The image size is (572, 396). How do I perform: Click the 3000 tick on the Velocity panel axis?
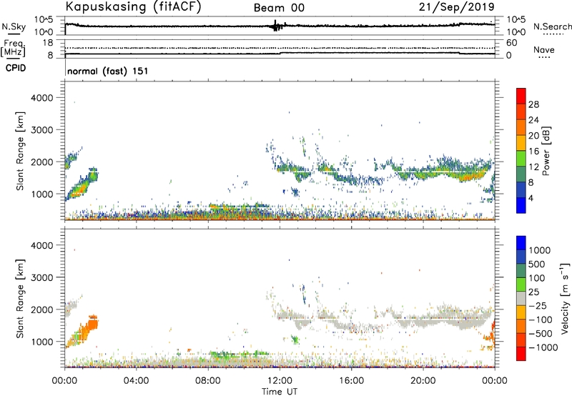[x=42, y=277]
